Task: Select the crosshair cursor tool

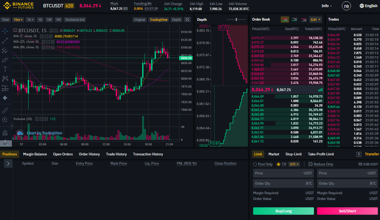Action: [5, 31]
